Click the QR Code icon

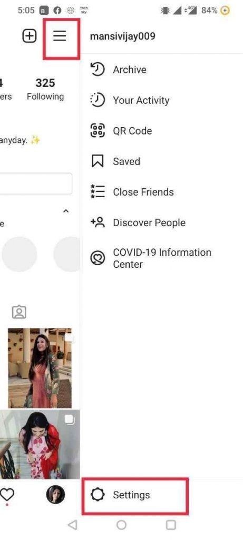[x=98, y=131]
